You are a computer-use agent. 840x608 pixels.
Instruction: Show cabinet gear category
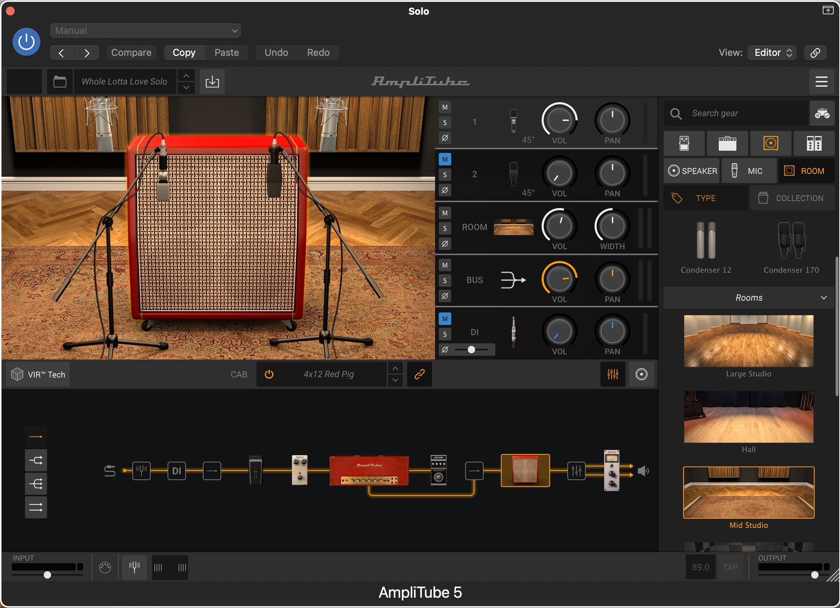point(771,143)
